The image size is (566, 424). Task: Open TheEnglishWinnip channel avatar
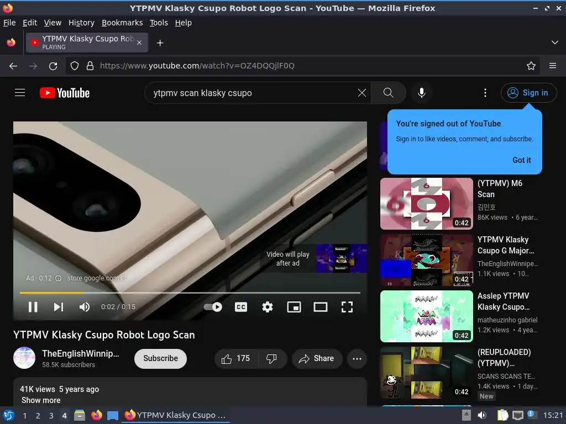click(x=24, y=358)
